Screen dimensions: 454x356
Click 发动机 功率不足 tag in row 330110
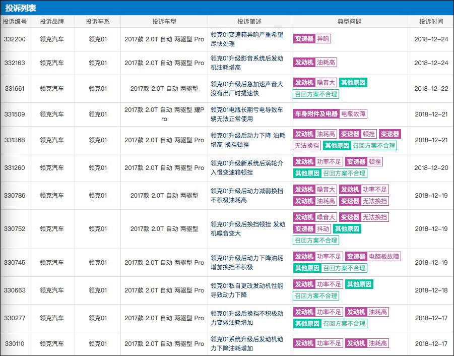[318, 343]
